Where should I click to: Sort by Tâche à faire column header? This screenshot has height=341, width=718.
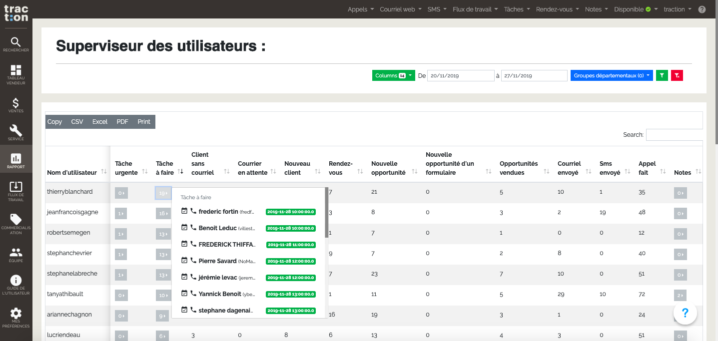coord(170,168)
